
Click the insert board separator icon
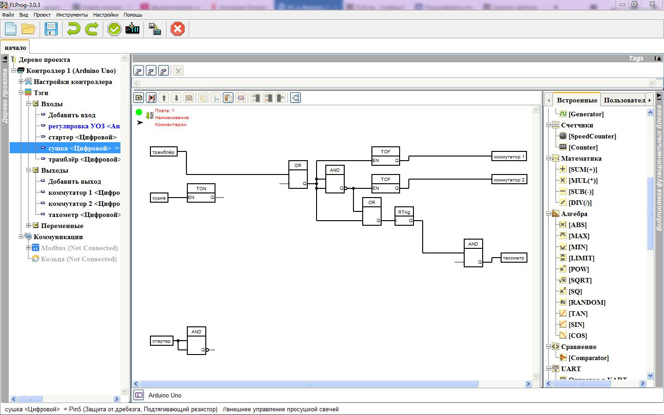pyautogui.click(x=151, y=98)
